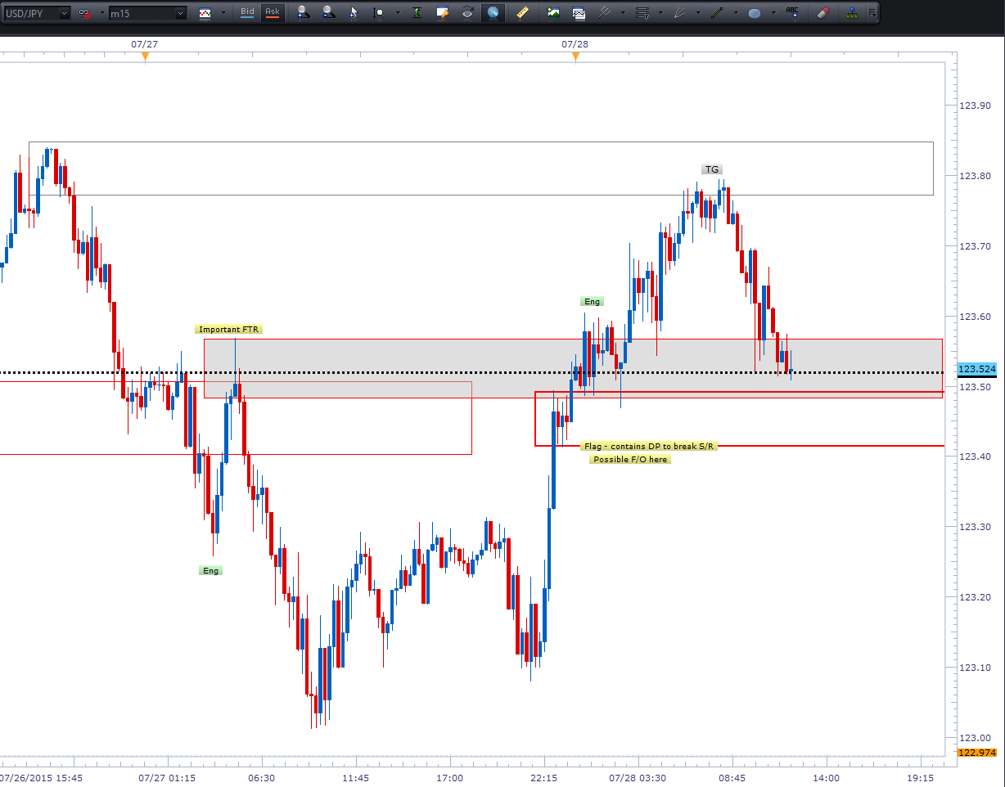Click the 'Important FTR' chart label

[x=229, y=330]
